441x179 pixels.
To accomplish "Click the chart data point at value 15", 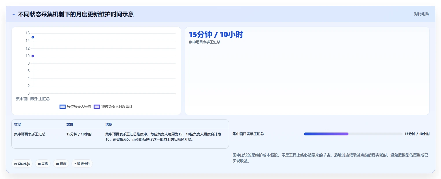I will (33, 37).
